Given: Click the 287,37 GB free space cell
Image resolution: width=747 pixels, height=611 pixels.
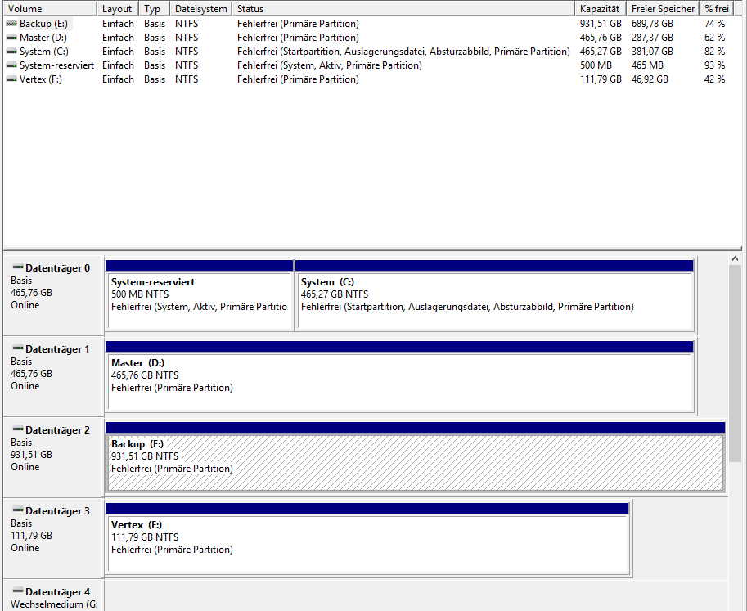Looking at the screenshot, I should coord(652,37).
